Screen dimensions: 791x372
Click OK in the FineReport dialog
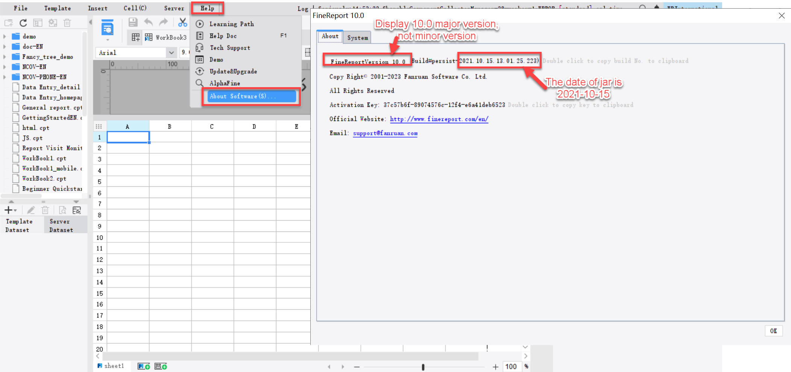click(x=774, y=331)
